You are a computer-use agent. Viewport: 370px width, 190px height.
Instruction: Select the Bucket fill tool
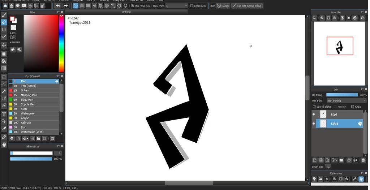tap(4, 61)
